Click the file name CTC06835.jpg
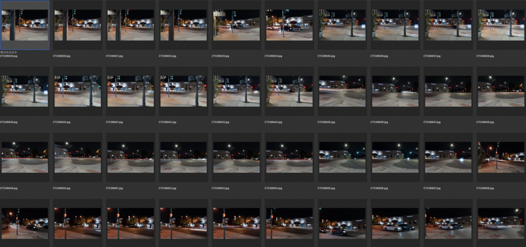Image resolution: width=526 pixels, height=247 pixels. click(326, 56)
